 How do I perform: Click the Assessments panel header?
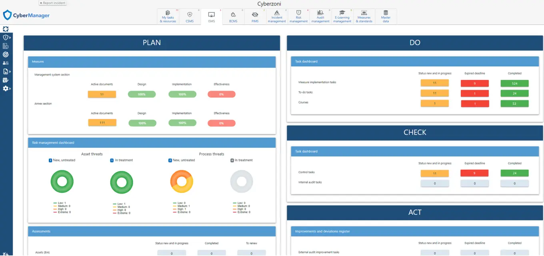click(152, 231)
